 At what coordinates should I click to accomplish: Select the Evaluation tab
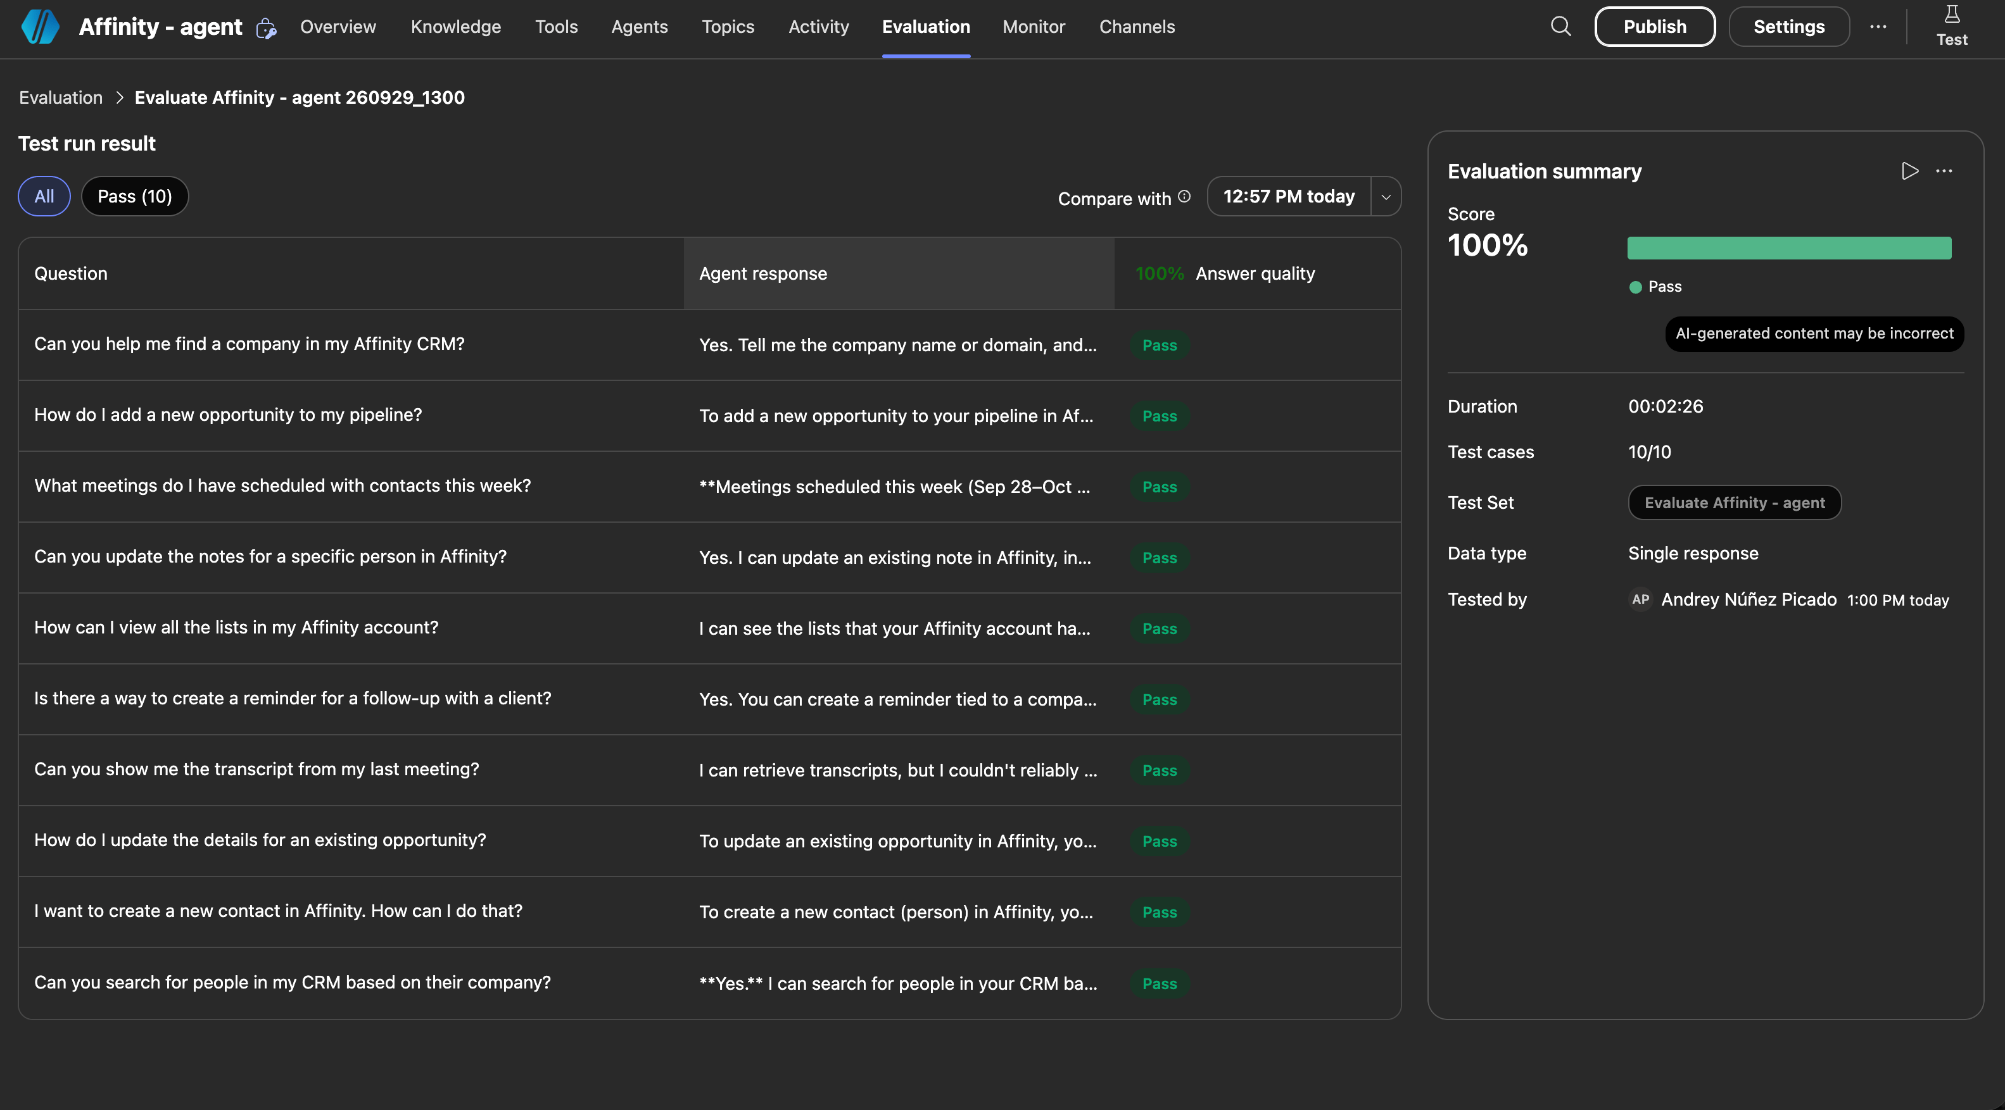coord(927,27)
